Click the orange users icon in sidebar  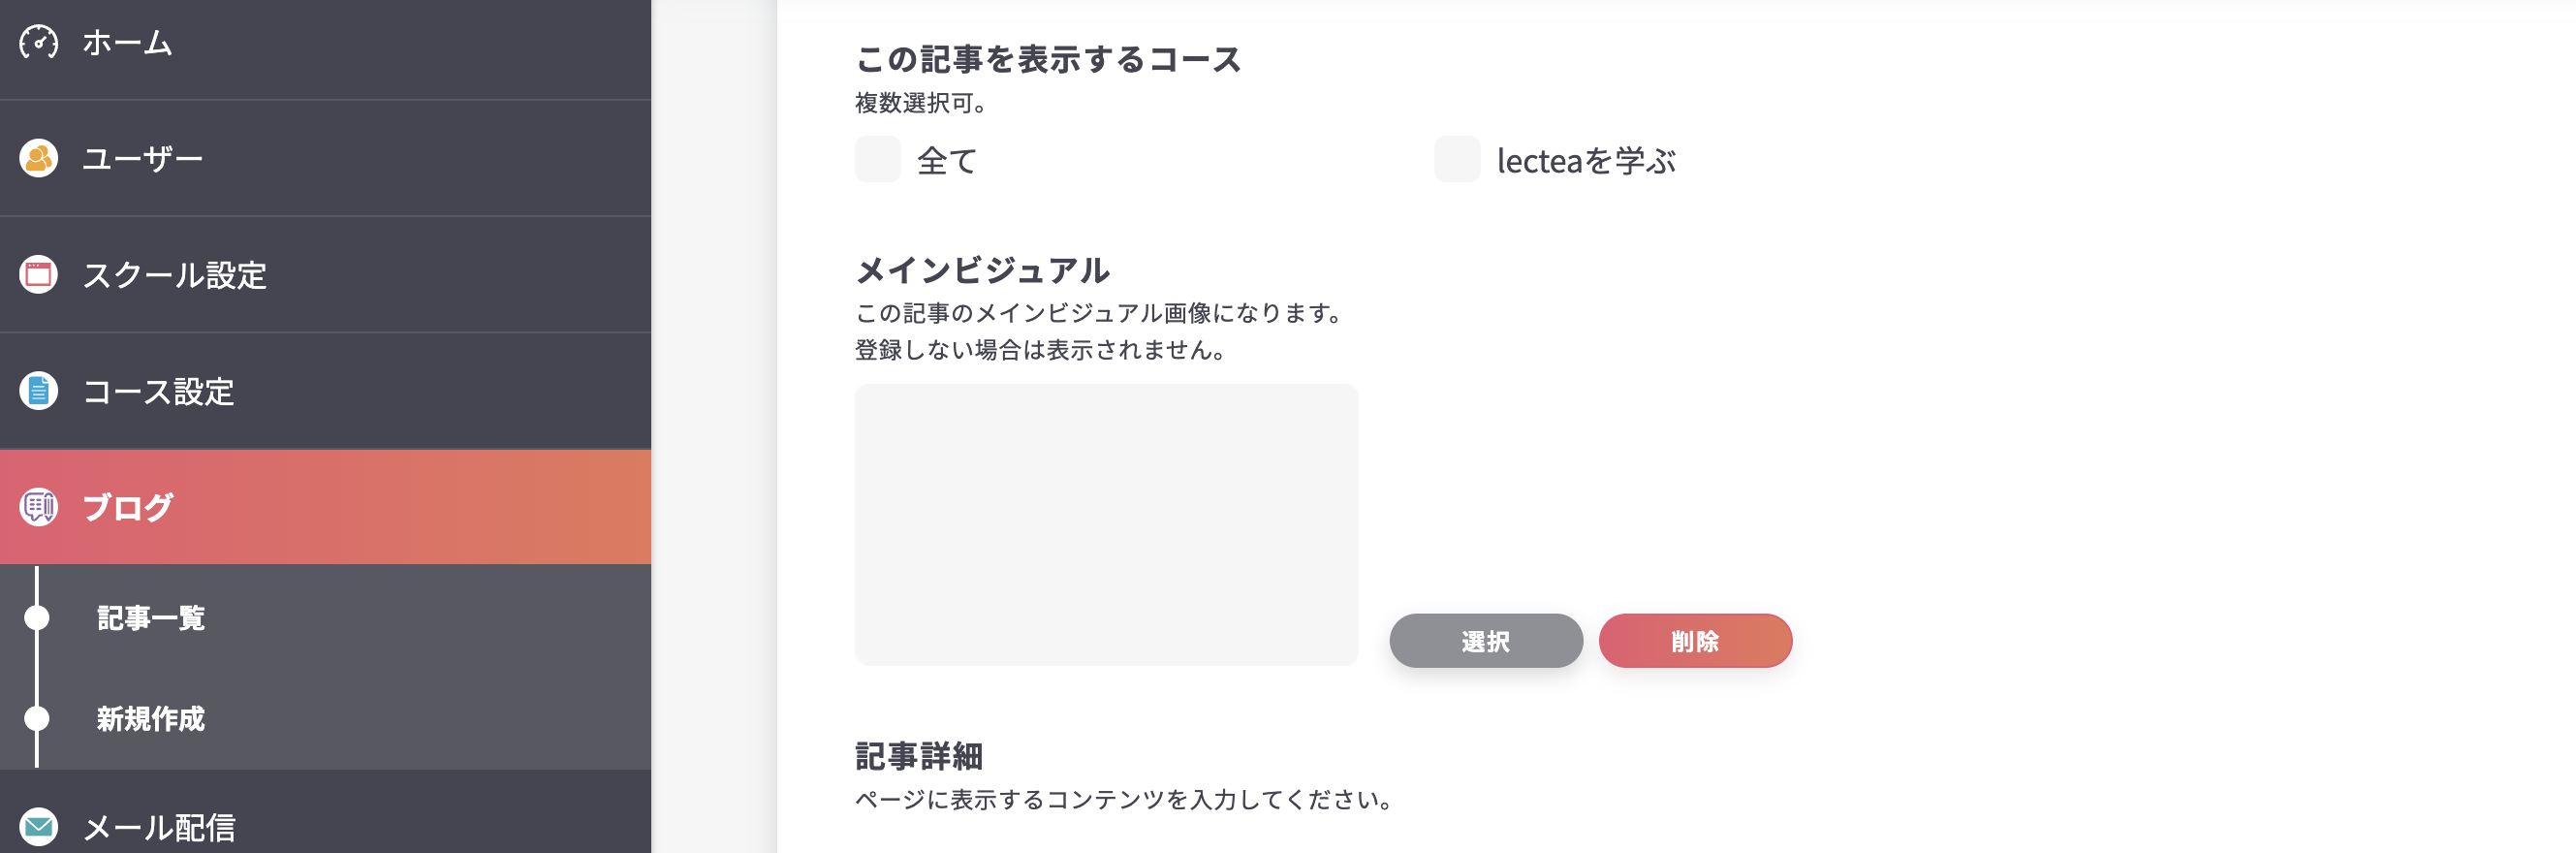[x=38, y=158]
